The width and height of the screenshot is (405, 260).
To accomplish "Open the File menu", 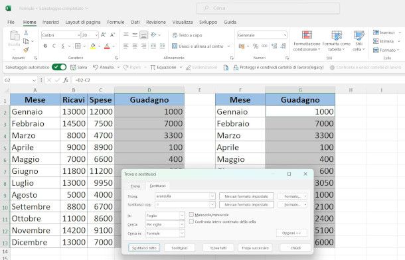I will coord(11,22).
